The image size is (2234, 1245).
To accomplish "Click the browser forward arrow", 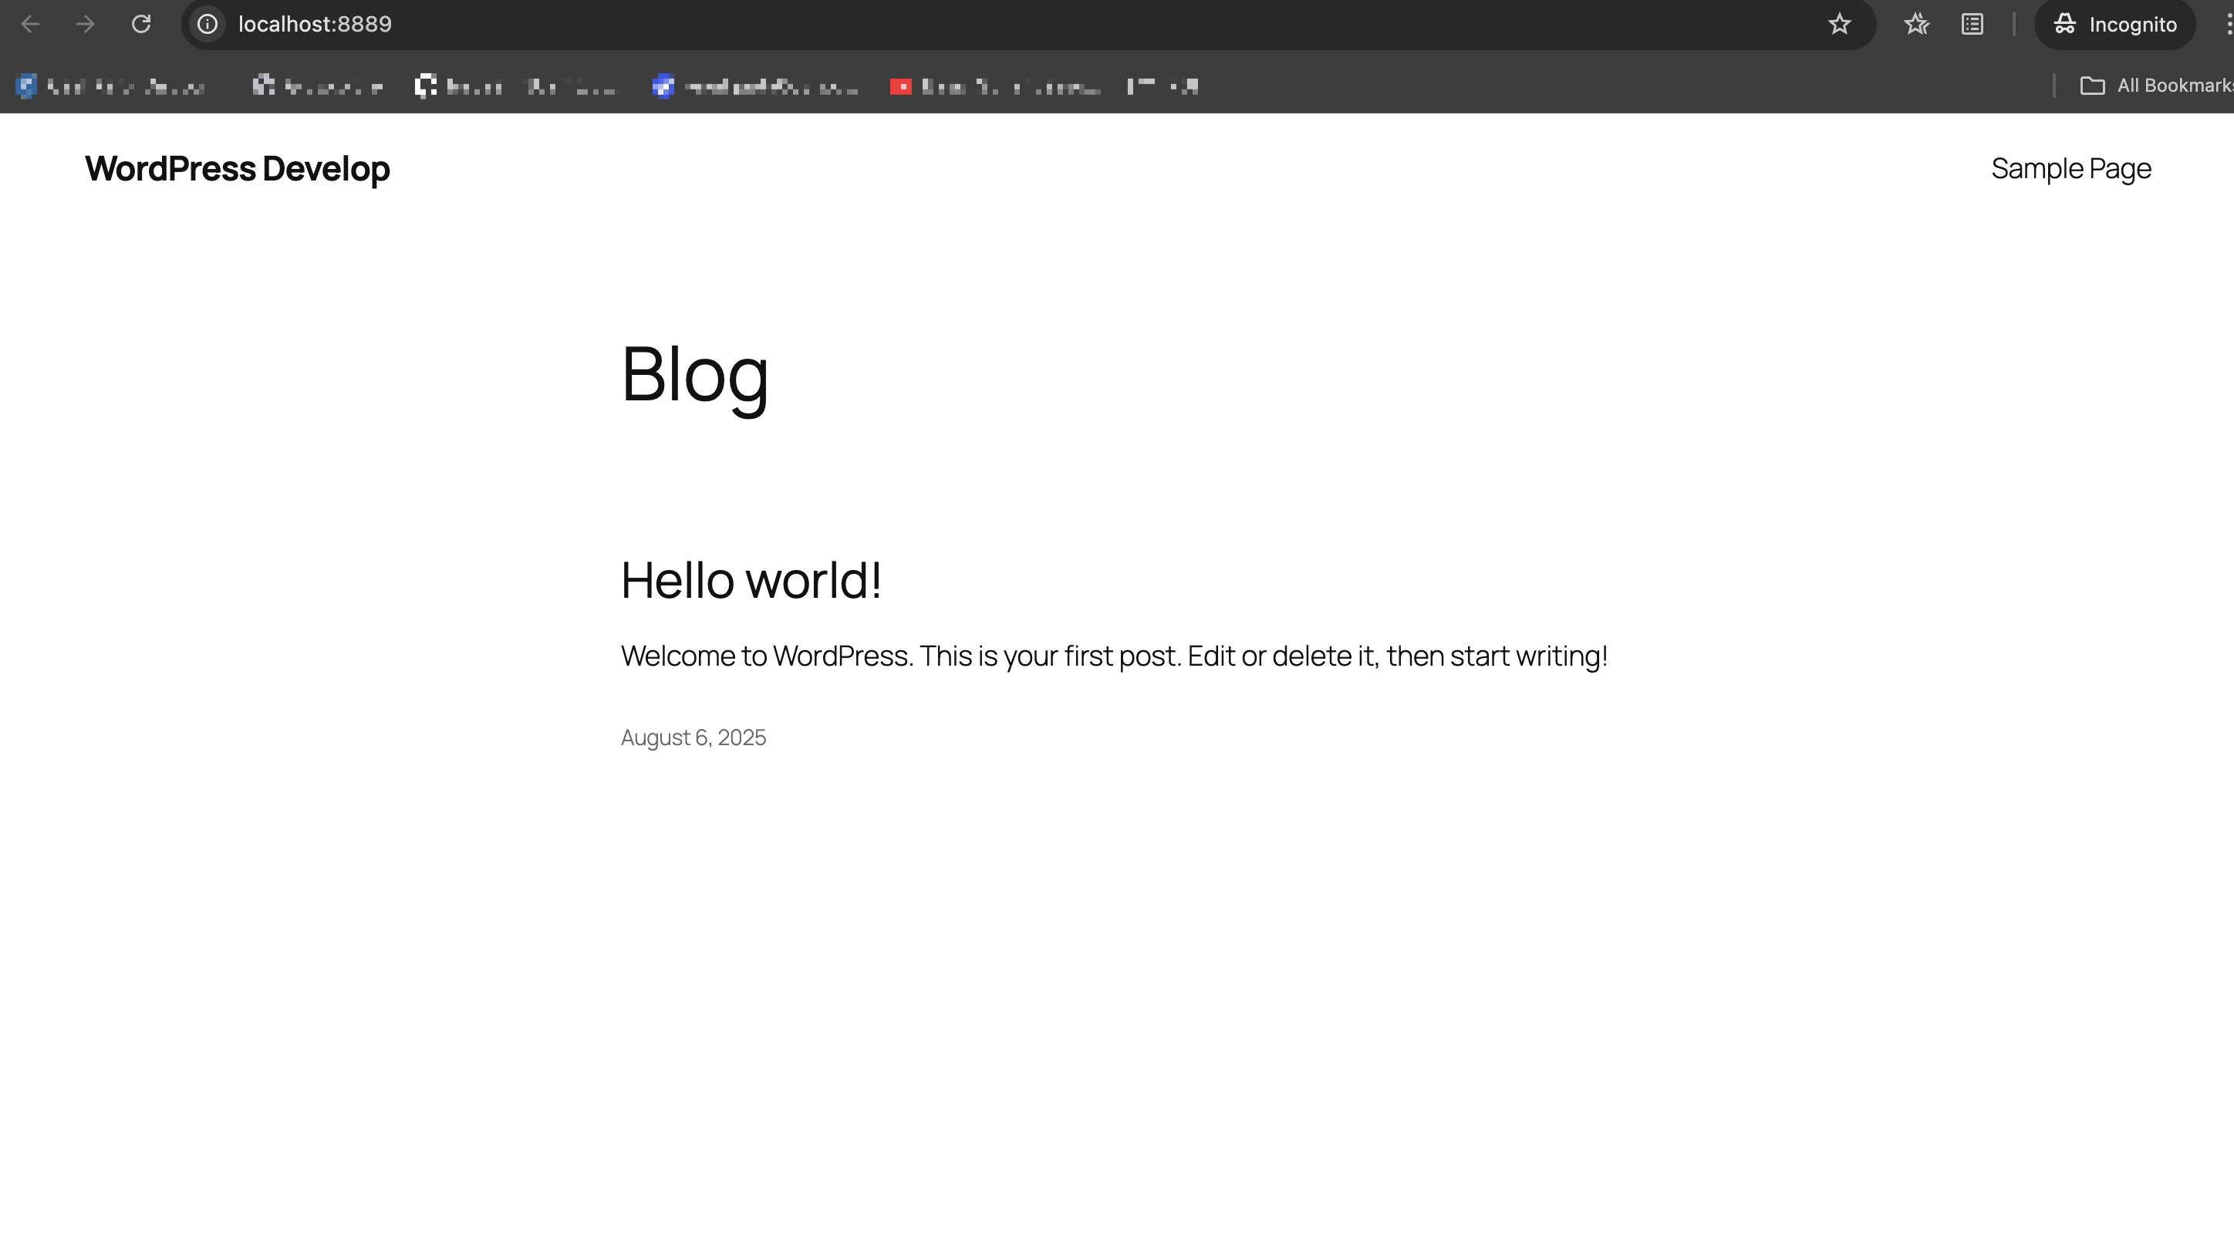I will (85, 24).
